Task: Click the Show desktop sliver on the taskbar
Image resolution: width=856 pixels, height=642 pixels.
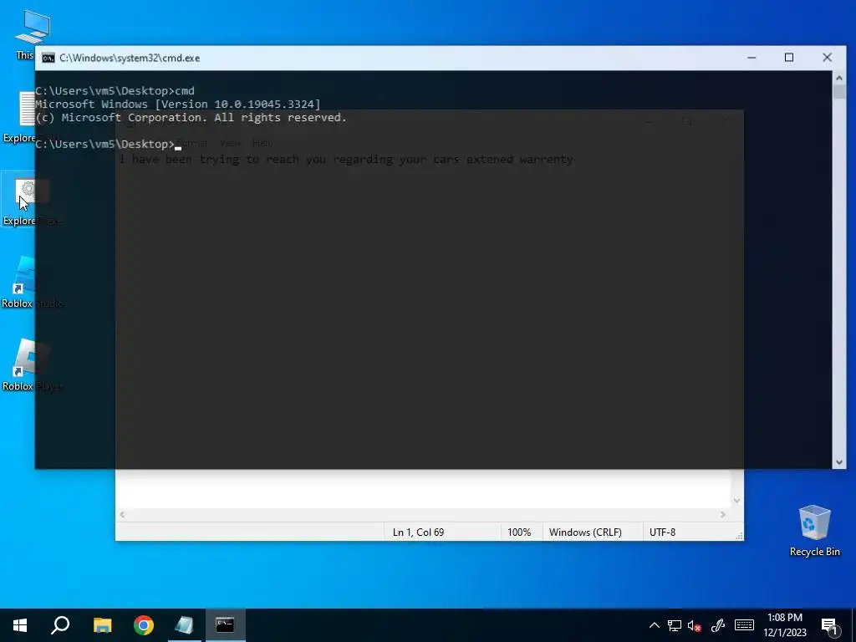Action: coord(853,625)
